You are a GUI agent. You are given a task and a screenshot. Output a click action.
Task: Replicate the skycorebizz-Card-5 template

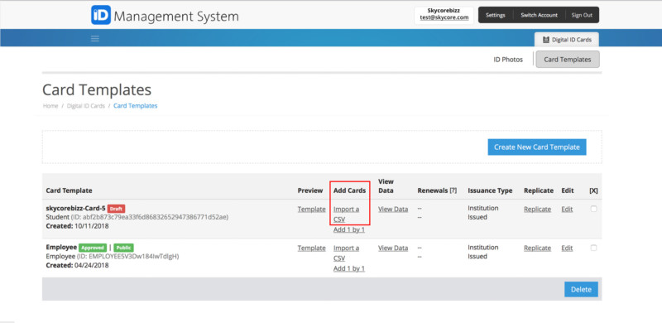pos(537,209)
